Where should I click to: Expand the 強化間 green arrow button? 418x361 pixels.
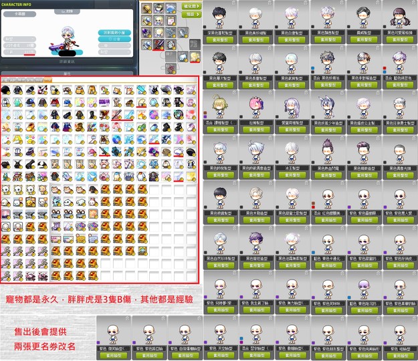click(x=191, y=6)
